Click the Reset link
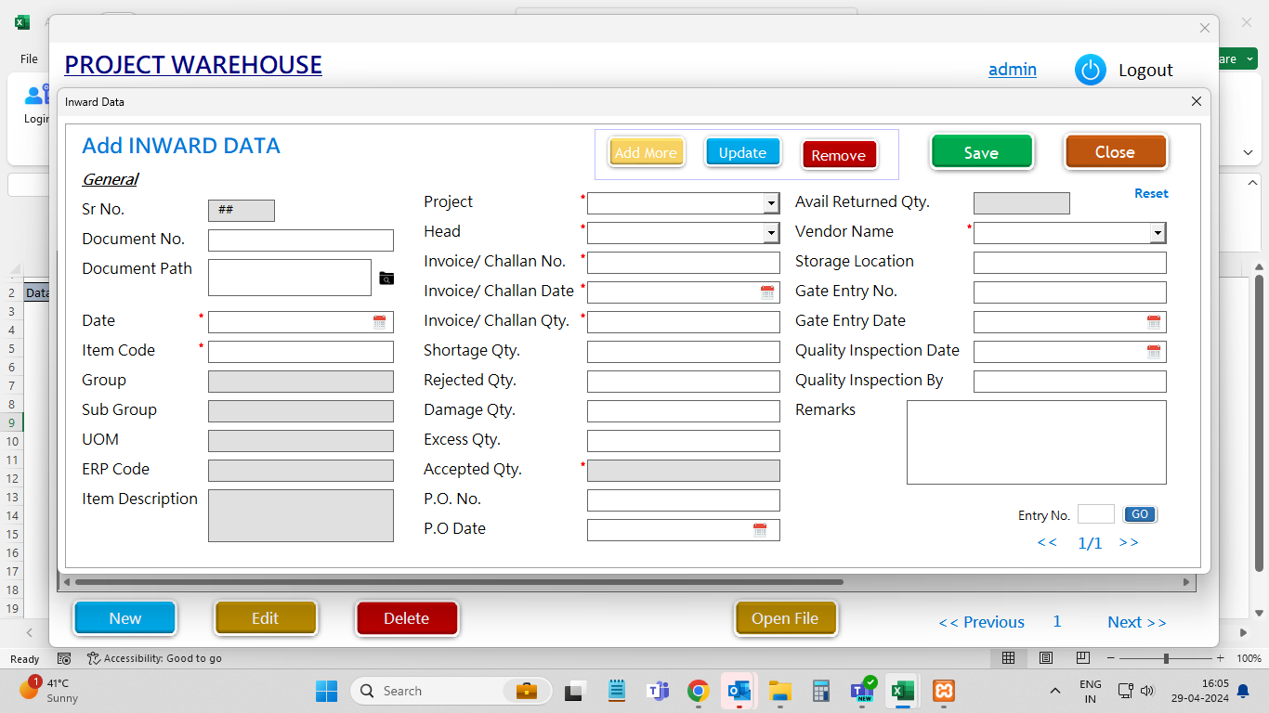The width and height of the screenshot is (1269, 713). point(1151,193)
